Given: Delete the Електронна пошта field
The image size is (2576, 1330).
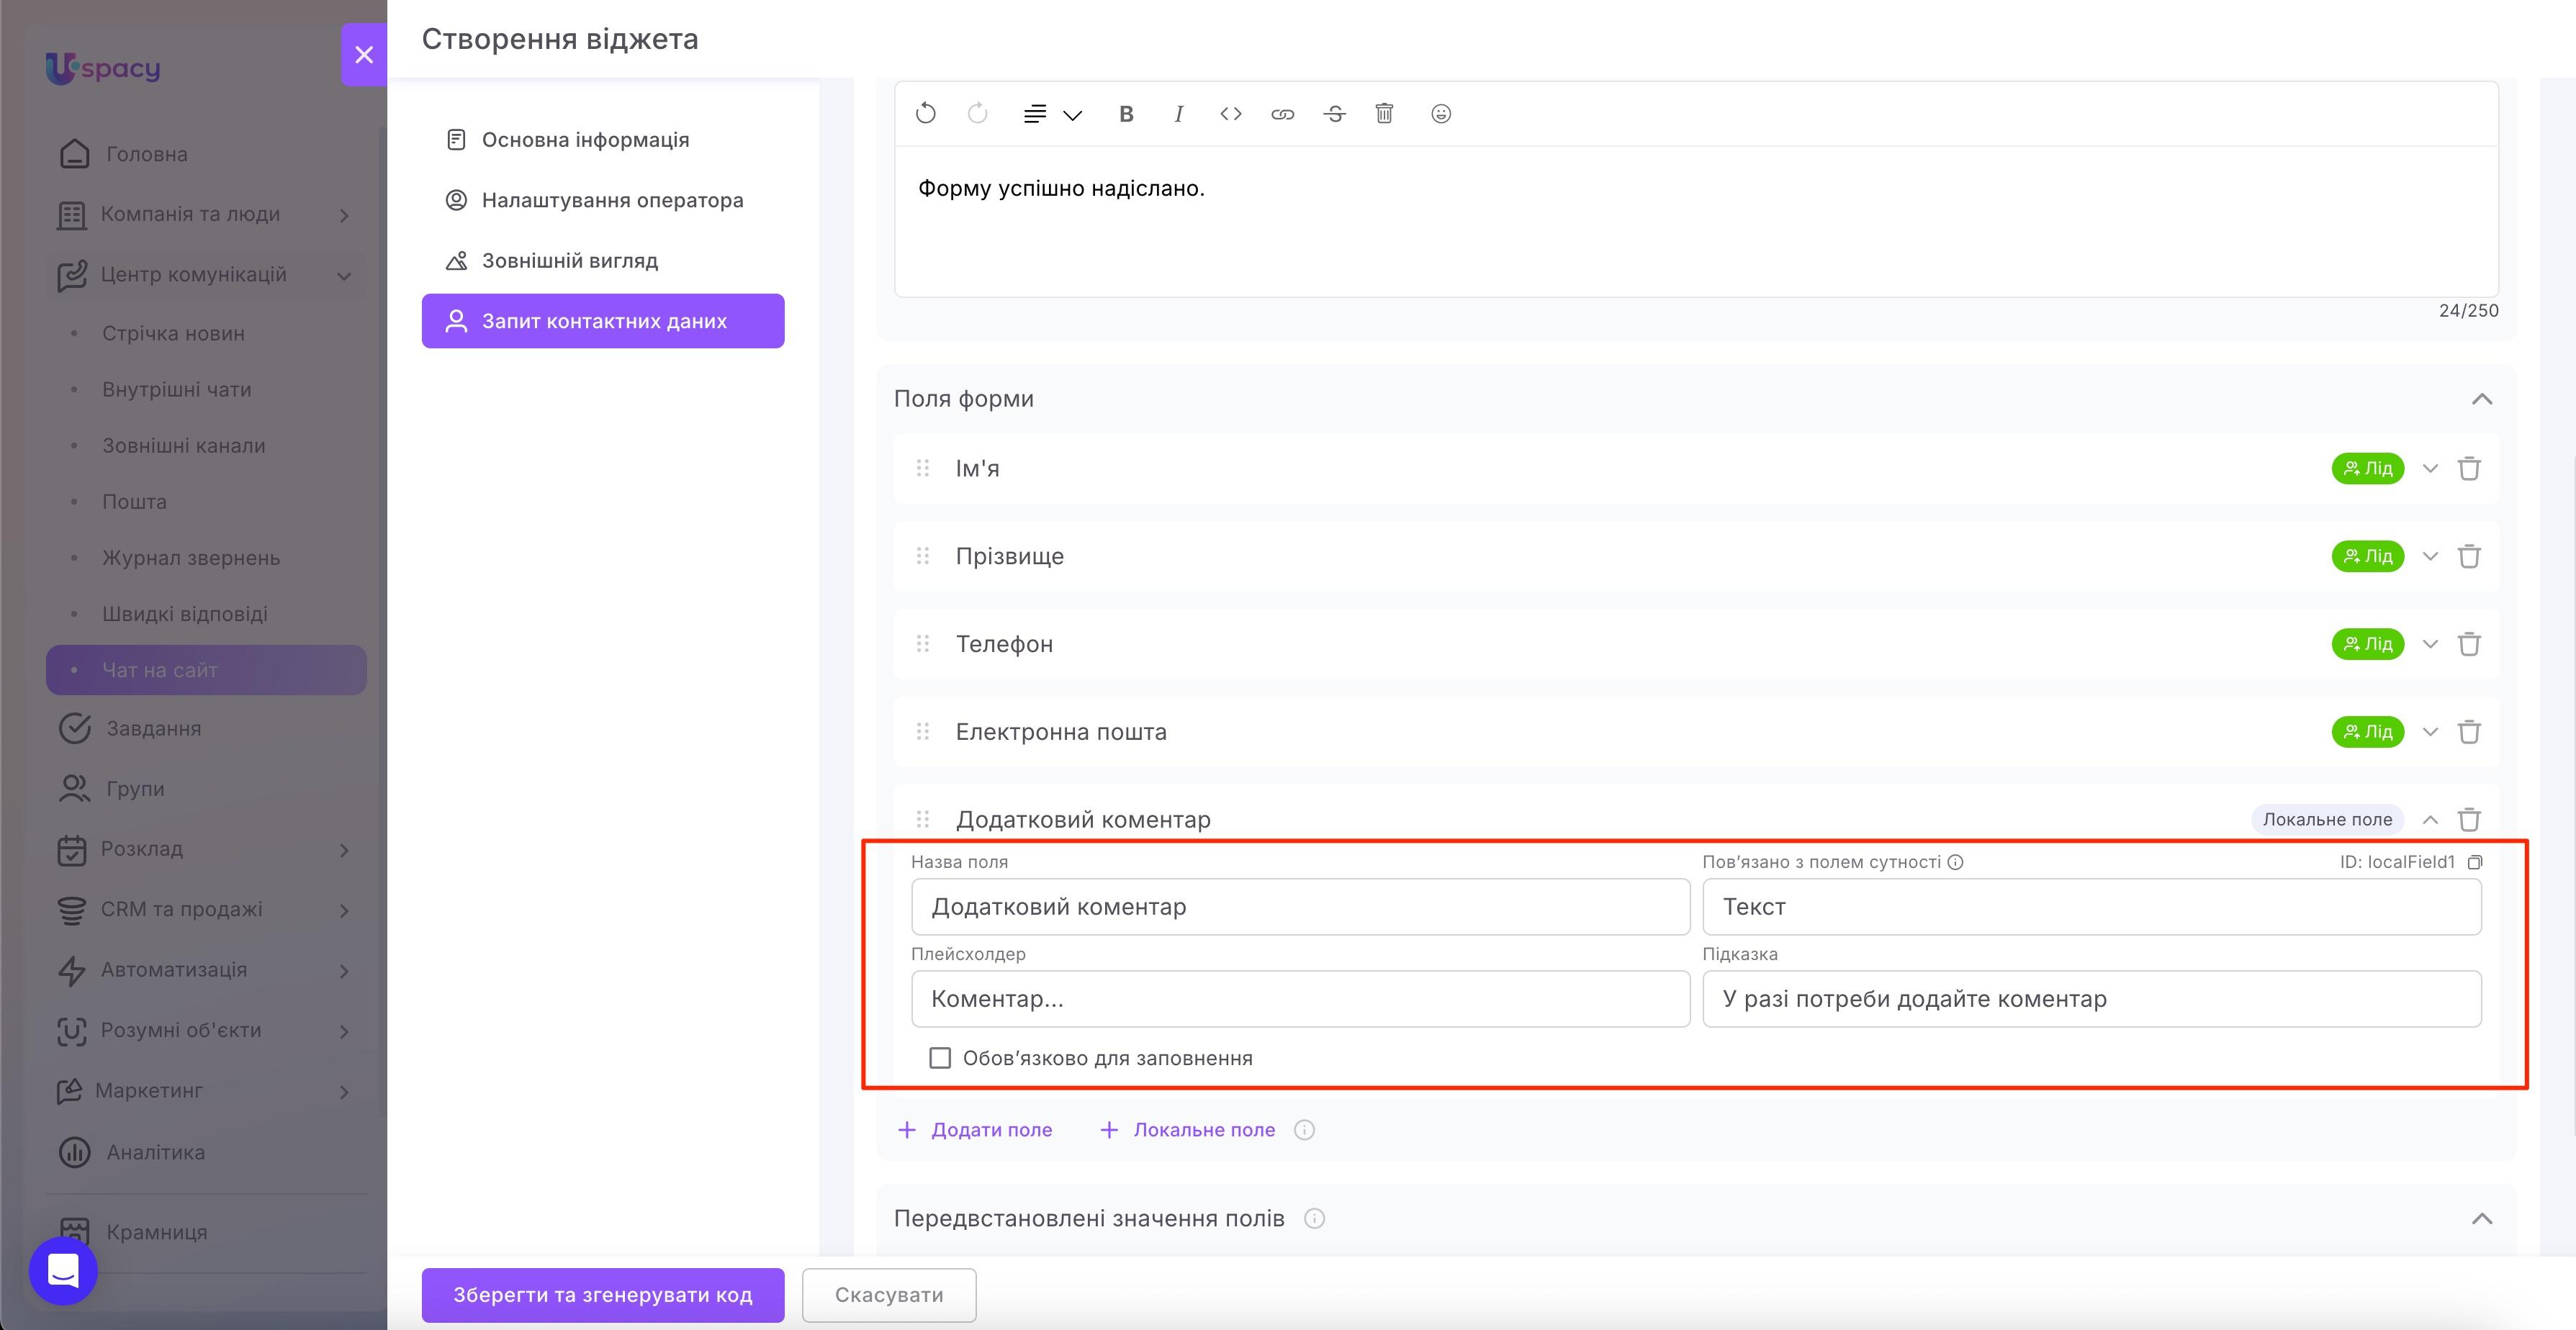Looking at the screenshot, I should (2469, 732).
